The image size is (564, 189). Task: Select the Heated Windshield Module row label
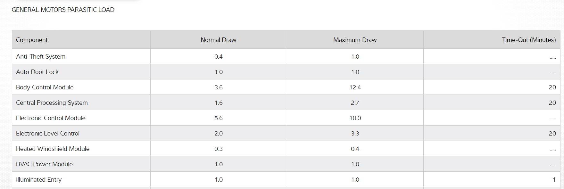point(53,149)
